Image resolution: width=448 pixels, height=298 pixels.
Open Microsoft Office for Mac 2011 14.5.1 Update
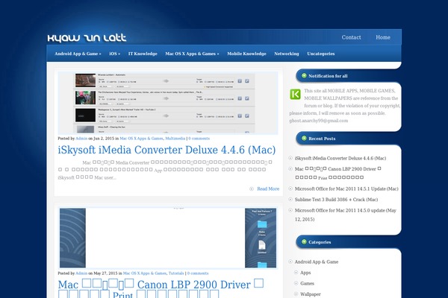click(346, 188)
